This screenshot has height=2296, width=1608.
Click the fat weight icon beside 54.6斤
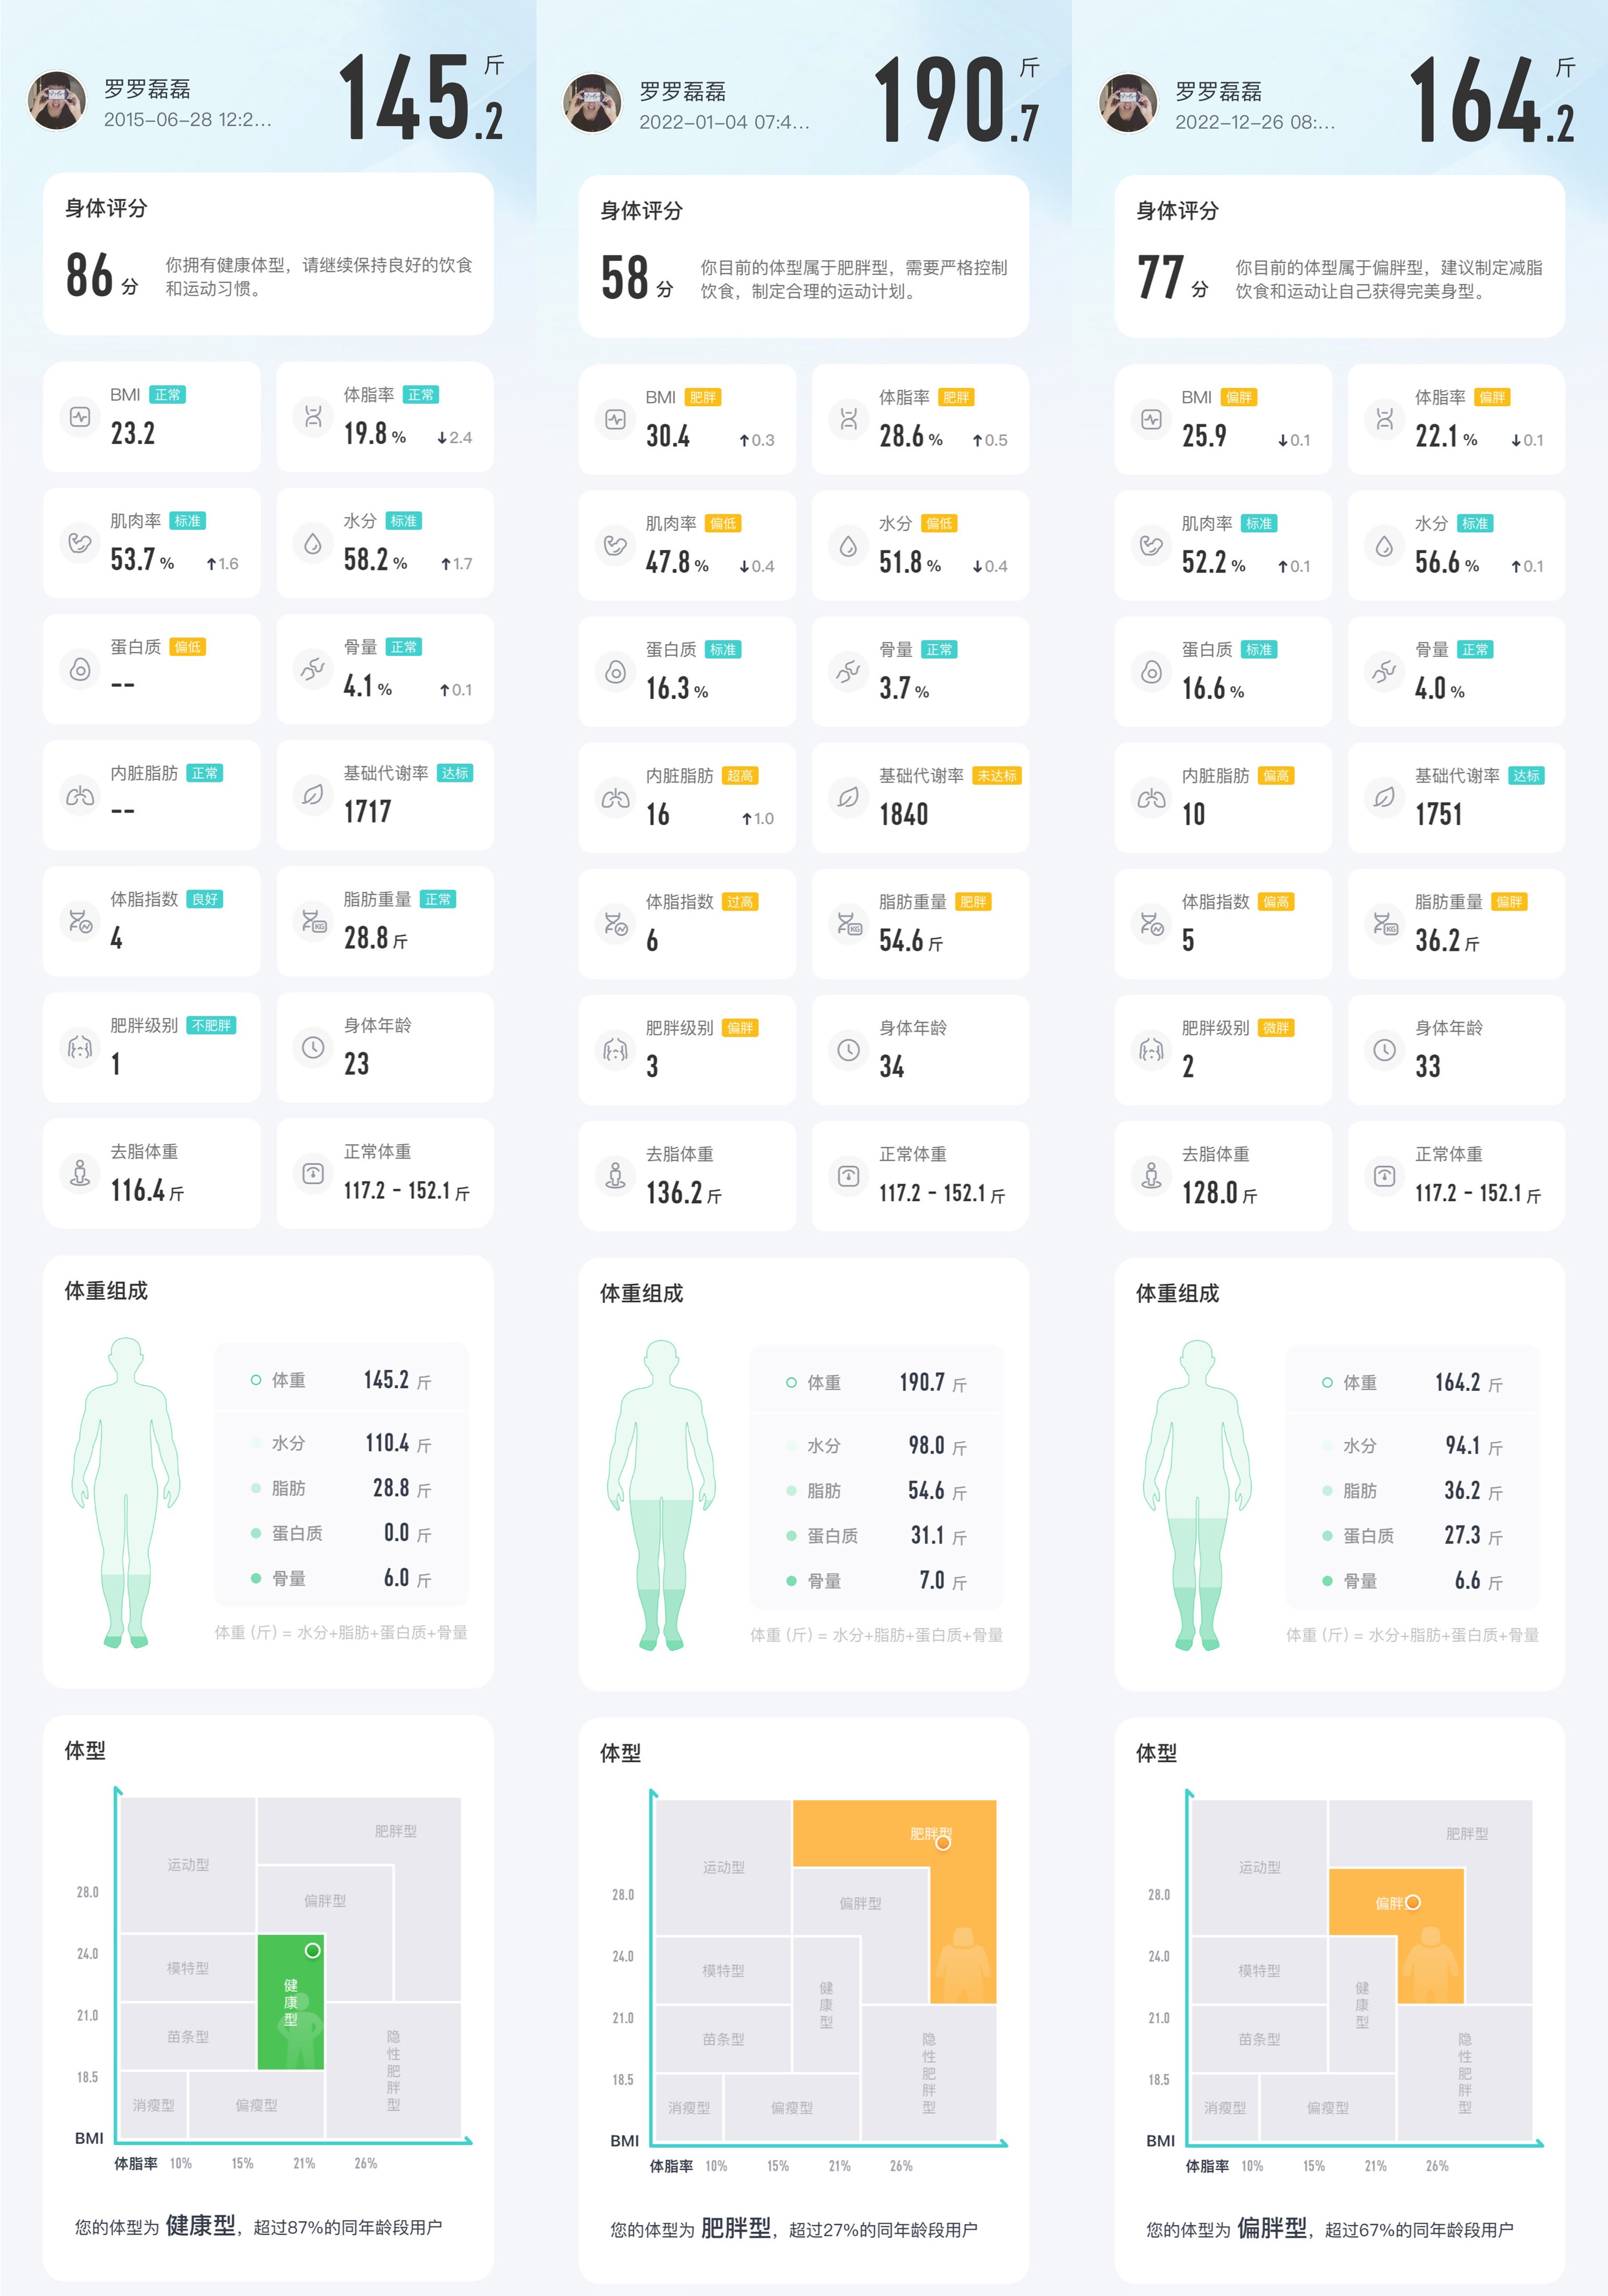pos(848,924)
